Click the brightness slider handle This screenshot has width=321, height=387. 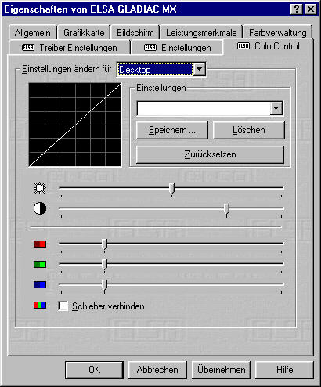point(171,189)
